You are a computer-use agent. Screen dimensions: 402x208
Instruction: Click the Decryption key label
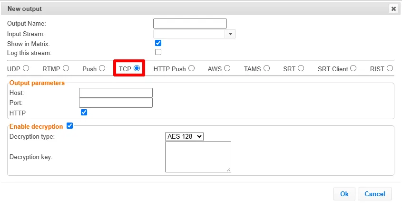(31, 157)
